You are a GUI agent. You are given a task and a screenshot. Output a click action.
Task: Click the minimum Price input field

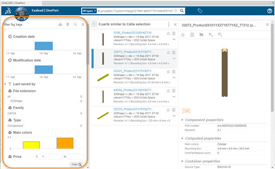(x=54, y=157)
